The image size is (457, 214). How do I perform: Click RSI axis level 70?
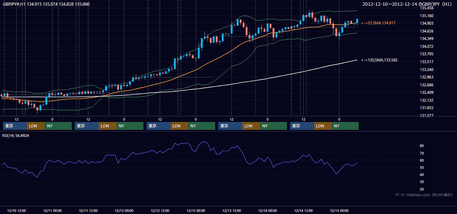[422, 153]
